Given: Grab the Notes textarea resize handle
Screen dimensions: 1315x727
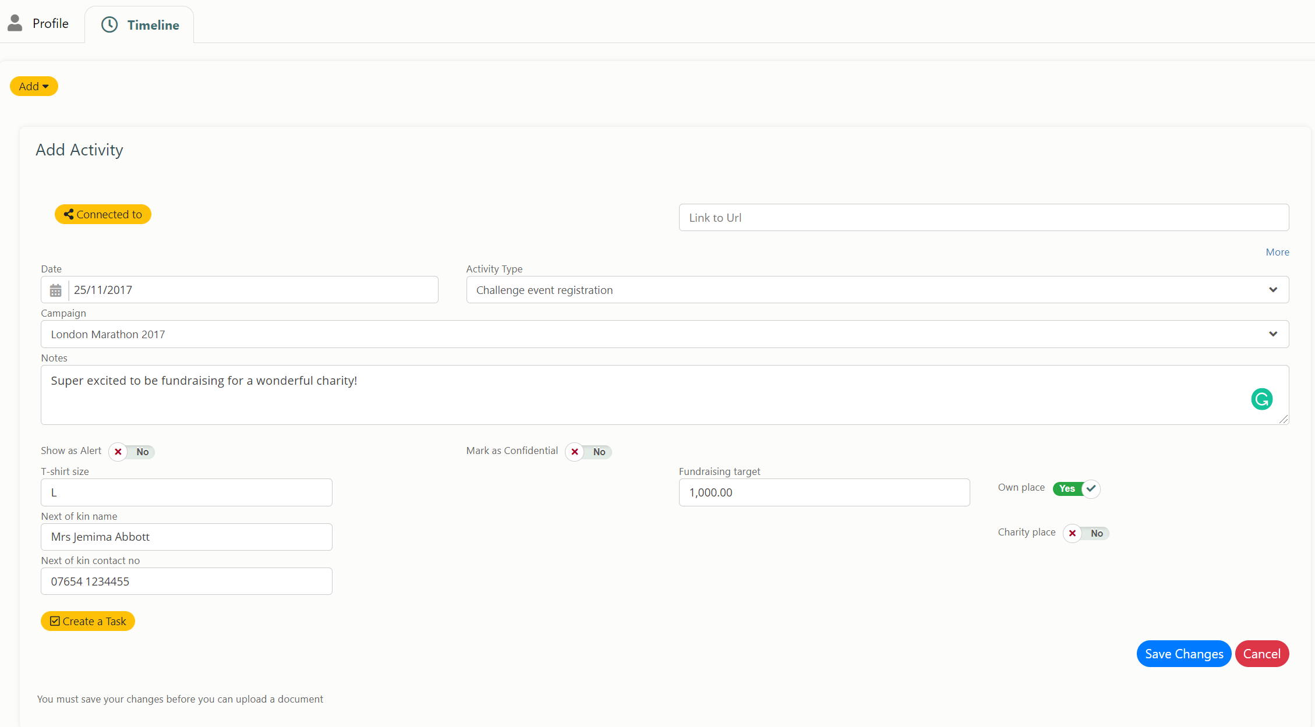Looking at the screenshot, I should tap(1284, 419).
